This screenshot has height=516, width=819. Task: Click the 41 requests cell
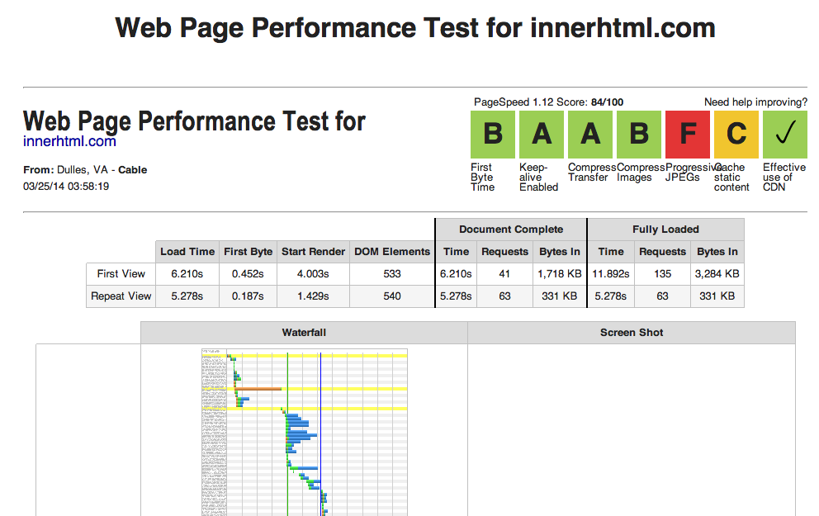tap(504, 273)
